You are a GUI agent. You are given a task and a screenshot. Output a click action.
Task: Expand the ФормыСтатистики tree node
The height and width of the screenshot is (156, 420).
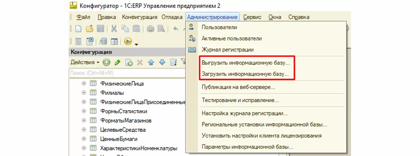pyautogui.click(x=84, y=111)
